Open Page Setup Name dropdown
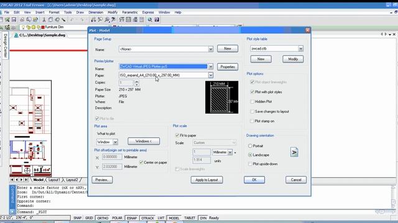Screen dimensions: 398x223 click(211, 49)
